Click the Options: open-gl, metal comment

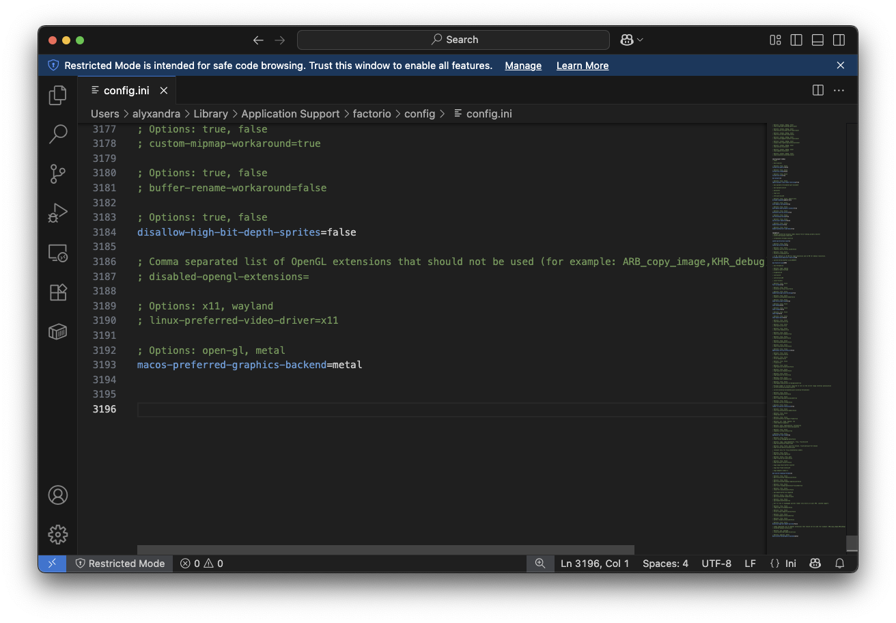coord(211,350)
